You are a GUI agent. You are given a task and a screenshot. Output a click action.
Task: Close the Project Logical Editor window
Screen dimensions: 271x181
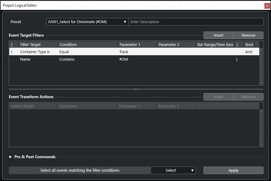(267, 6)
